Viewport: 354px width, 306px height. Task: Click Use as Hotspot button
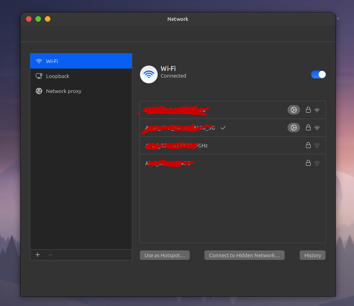(165, 255)
